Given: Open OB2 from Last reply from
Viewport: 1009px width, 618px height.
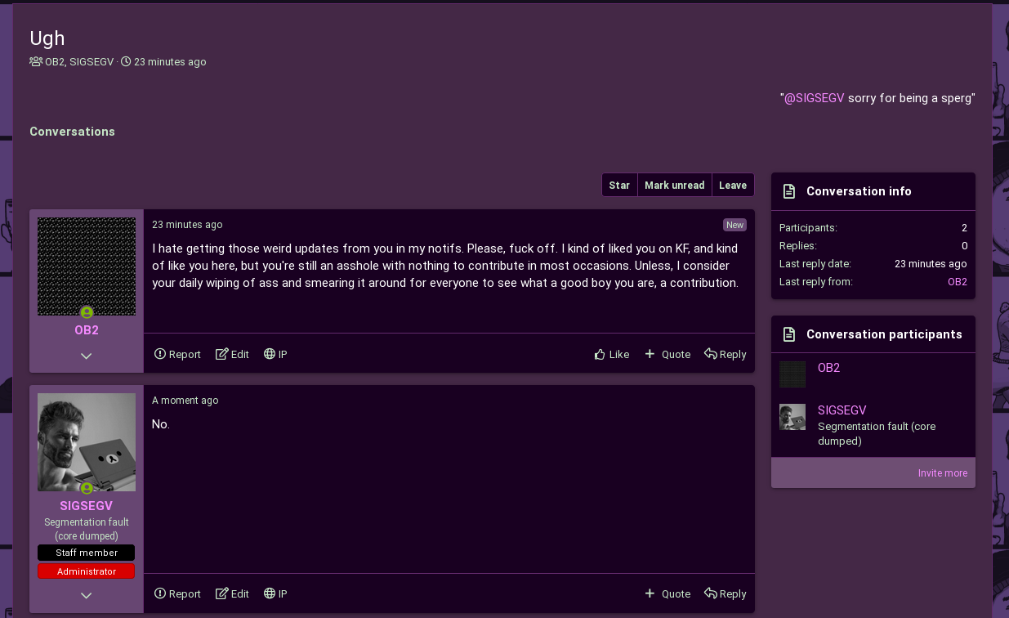Looking at the screenshot, I should coord(957,282).
